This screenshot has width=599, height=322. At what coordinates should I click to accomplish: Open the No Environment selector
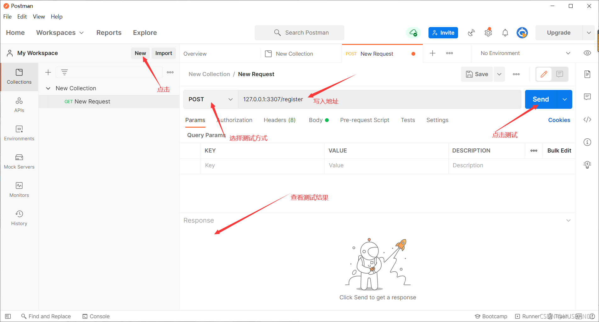(525, 53)
